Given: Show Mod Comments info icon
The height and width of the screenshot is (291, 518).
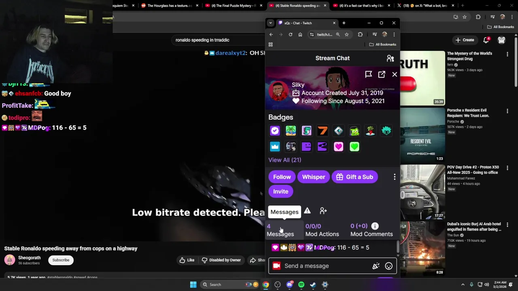Looking at the screenshot, I should [375, 226].
